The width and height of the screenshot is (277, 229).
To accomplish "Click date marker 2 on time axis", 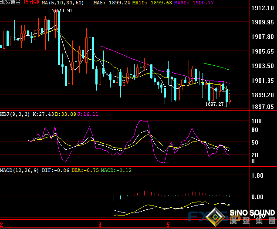I will [x=2, y=225].
